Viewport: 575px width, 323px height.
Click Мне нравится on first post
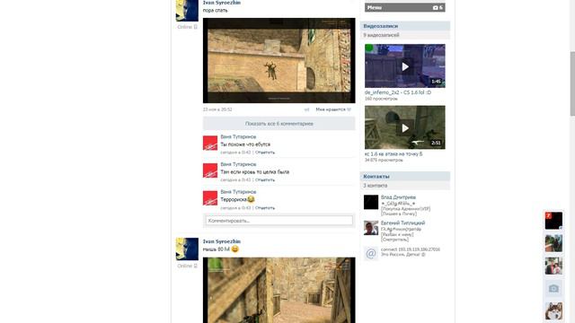click(331, 109)
